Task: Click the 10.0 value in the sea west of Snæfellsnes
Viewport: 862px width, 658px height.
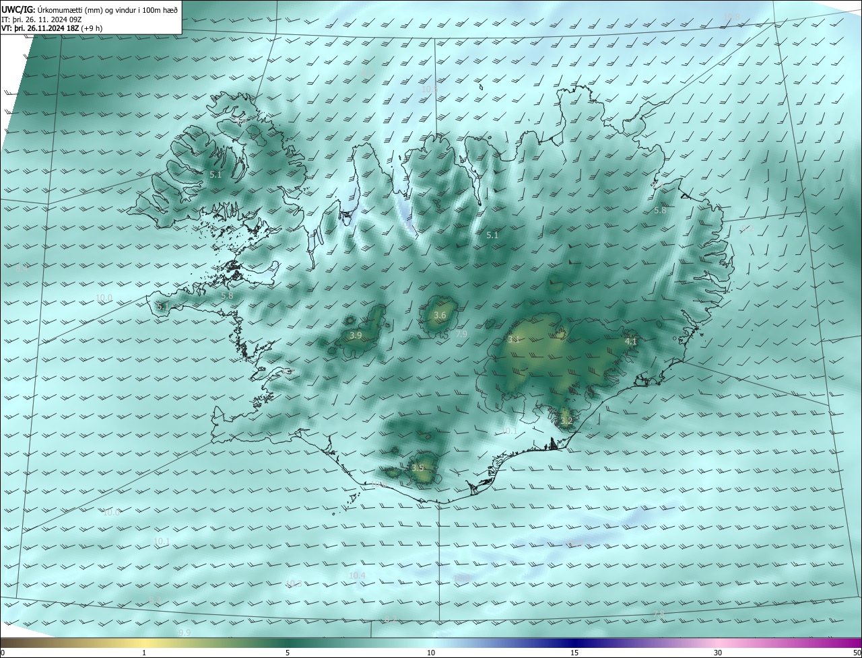Action: pyautogui.click(x=104, y=298)
